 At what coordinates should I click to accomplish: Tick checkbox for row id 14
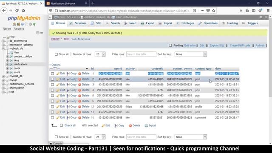pos(52,118)
